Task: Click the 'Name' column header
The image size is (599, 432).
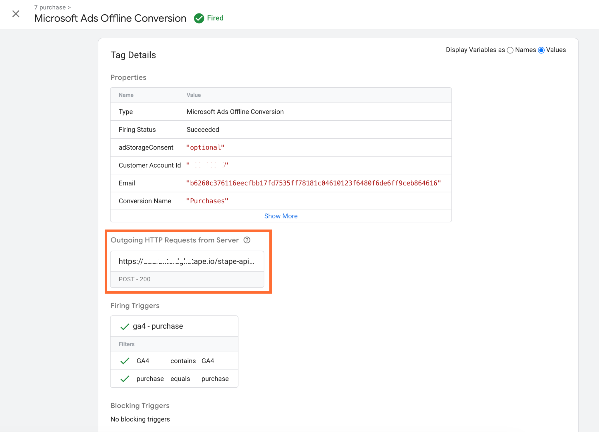Action: [x=126, y=95]
